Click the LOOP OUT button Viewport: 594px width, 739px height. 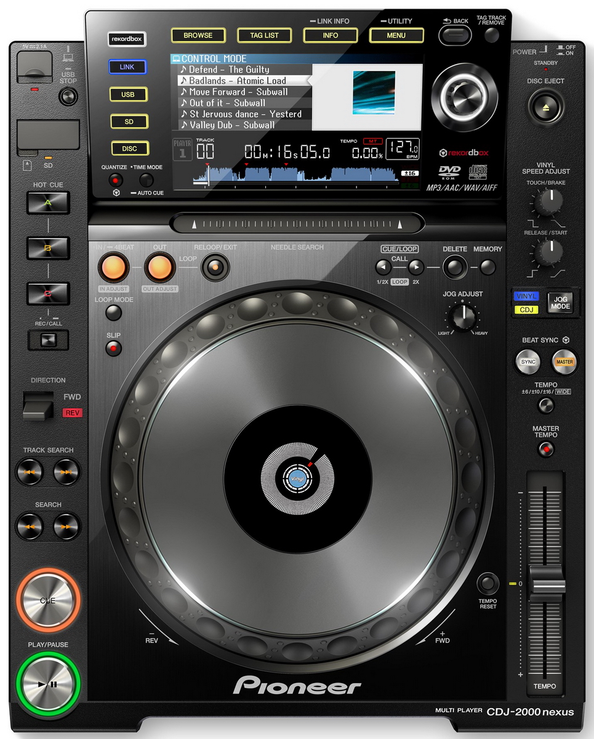tap(159, 266)
